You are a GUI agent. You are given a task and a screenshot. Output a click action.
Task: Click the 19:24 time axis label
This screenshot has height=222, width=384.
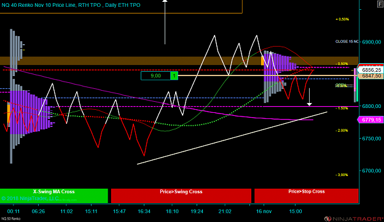click(197, 212)
